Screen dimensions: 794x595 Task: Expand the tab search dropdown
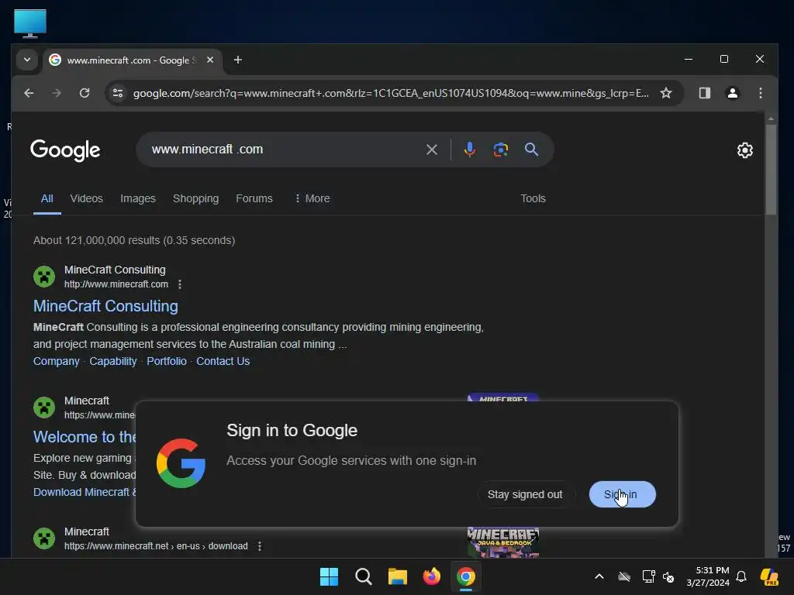[x=27, y=60]
